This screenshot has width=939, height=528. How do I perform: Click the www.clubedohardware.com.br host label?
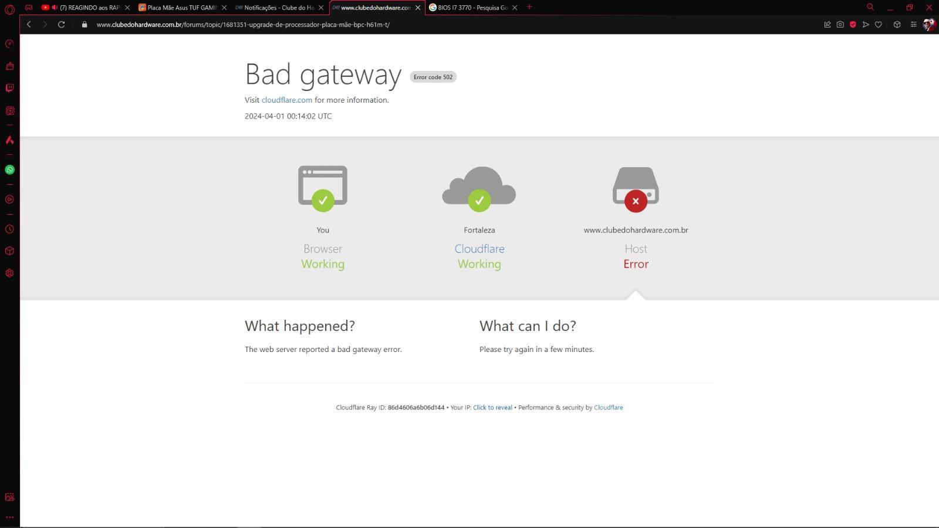[636, 230]
